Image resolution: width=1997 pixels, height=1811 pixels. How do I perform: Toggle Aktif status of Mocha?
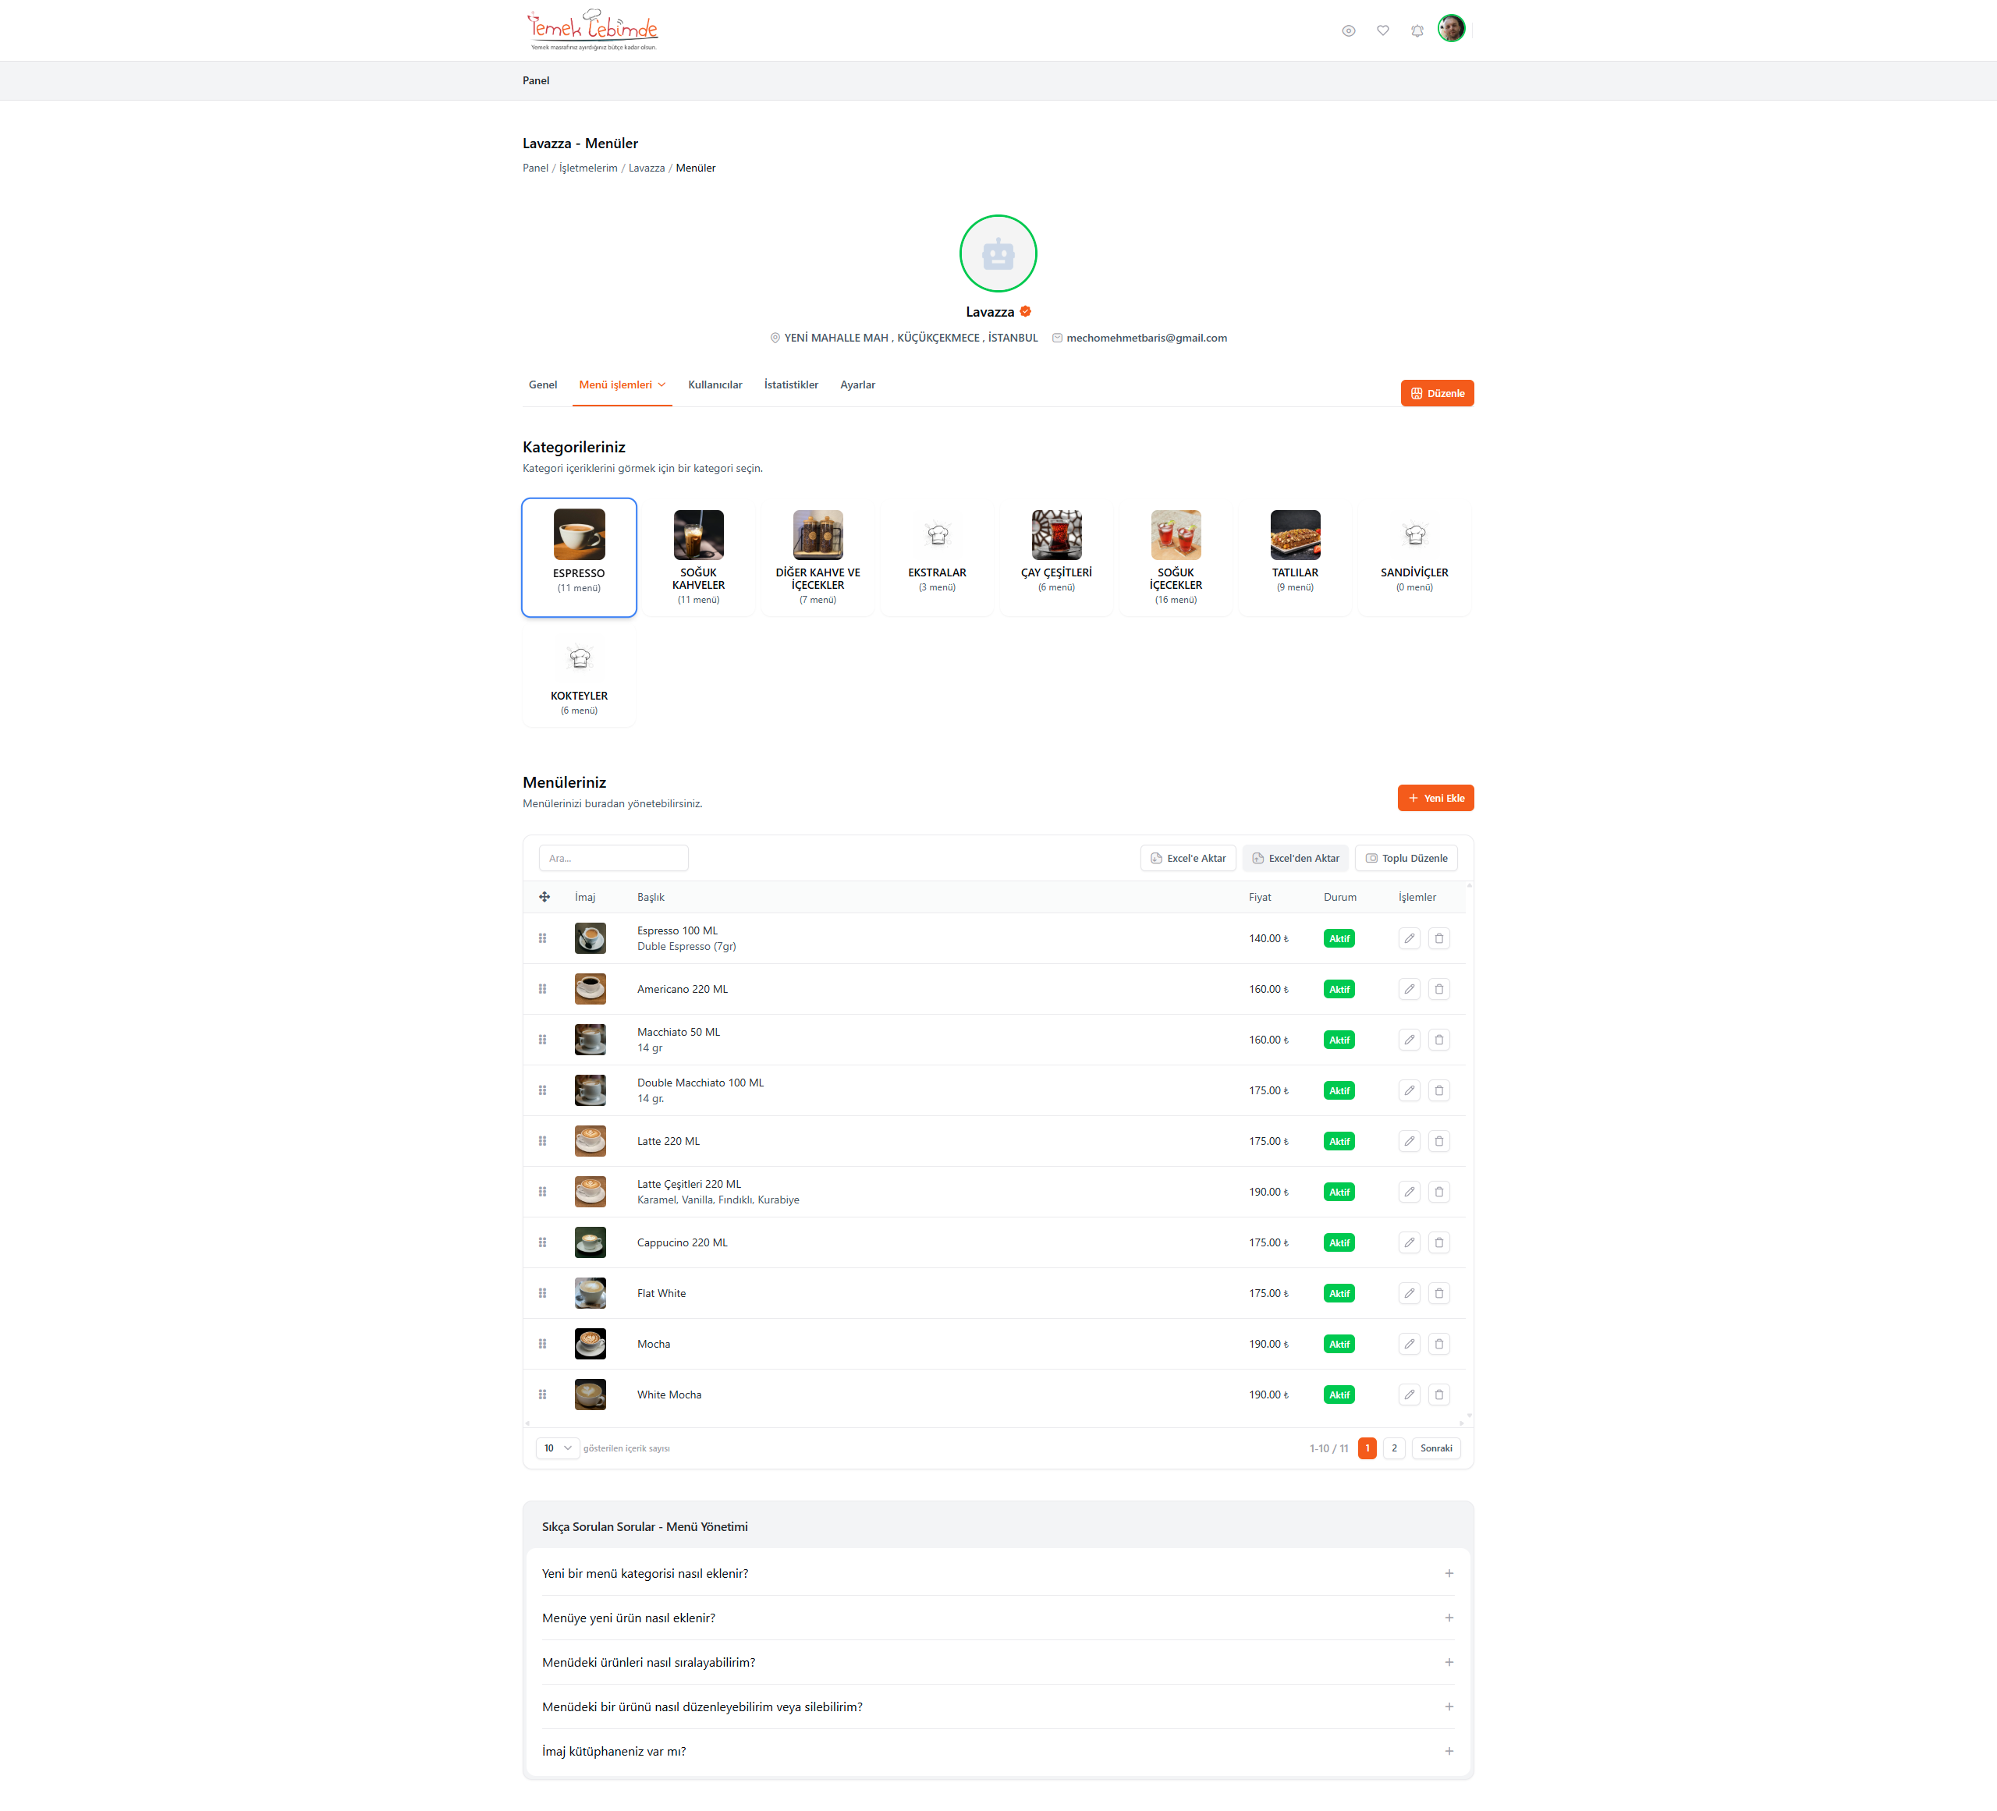tap(1339, 1344)
